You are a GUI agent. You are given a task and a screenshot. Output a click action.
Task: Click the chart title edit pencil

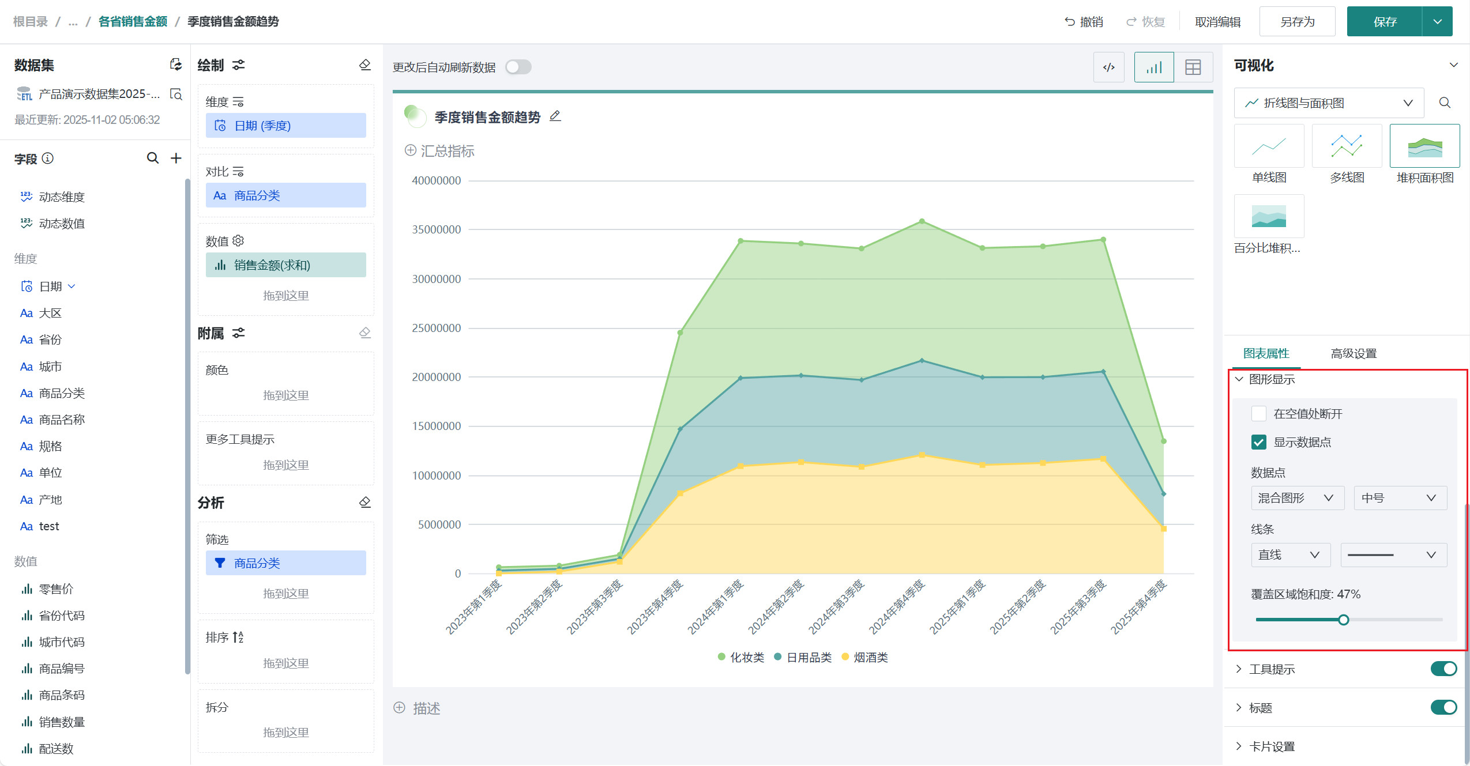(x=555, y=116)
